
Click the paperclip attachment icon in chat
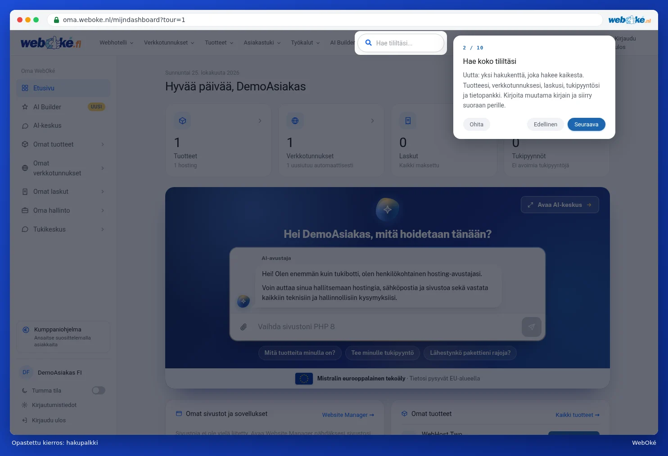[243, 327]
